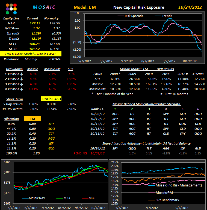The height and width of the screenshot is (210, 207).
Task: Select the M 14 current value 180.23
Action: click(x=34, y=44)
